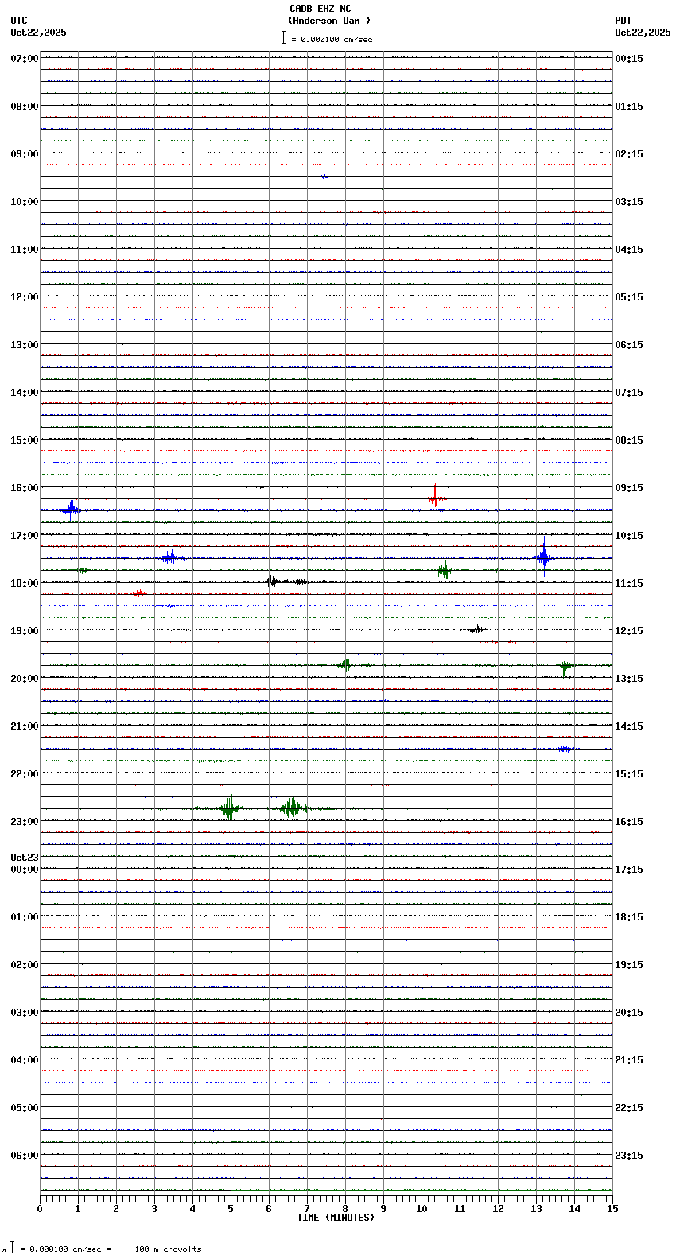
Task: Click the green burst near 6.6 minutes before 23:00
Action: 293,808
